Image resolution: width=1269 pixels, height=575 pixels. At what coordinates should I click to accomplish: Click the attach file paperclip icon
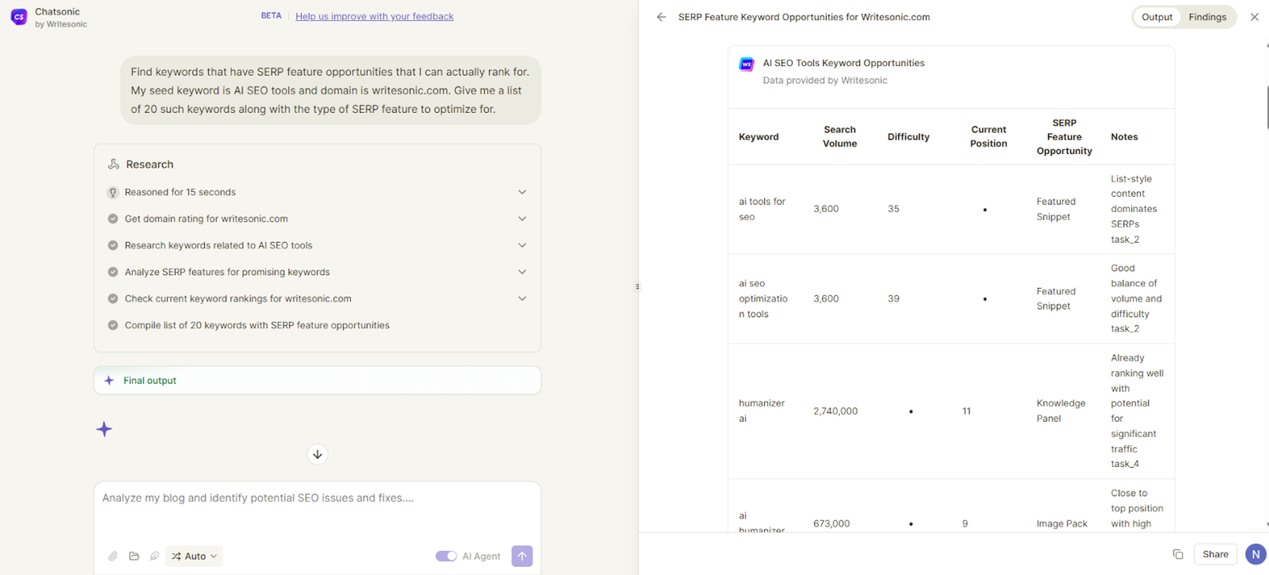pos(113,556)
